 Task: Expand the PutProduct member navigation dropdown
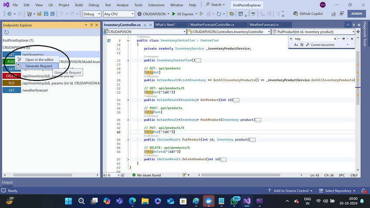coord(353,32)
